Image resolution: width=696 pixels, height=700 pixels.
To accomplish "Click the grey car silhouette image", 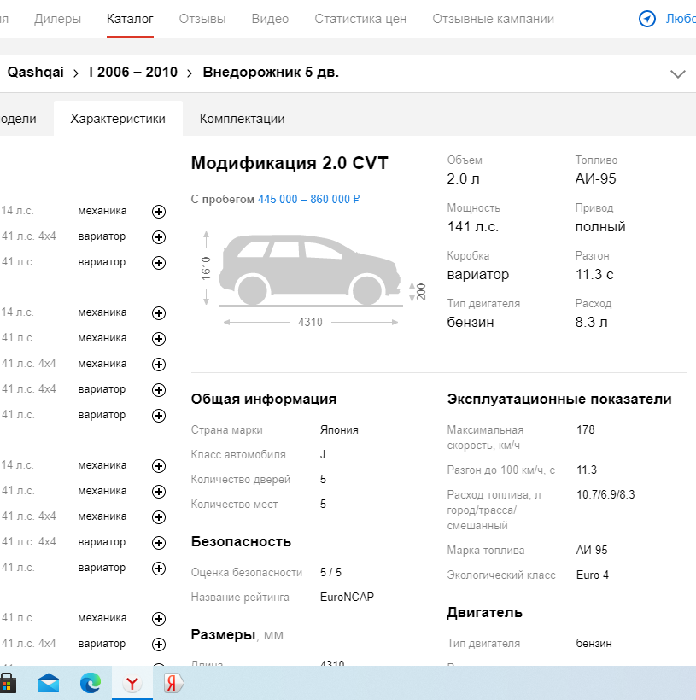I will click(x=311, y=271).
